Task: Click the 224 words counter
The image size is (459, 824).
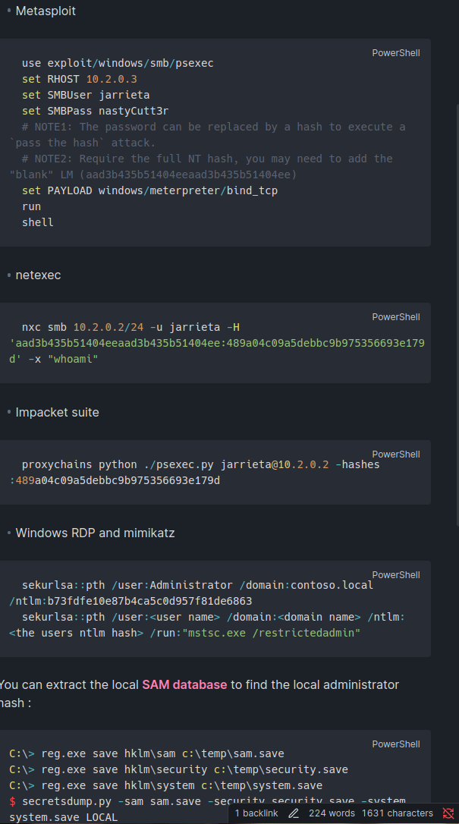Action: pos(332,813)
